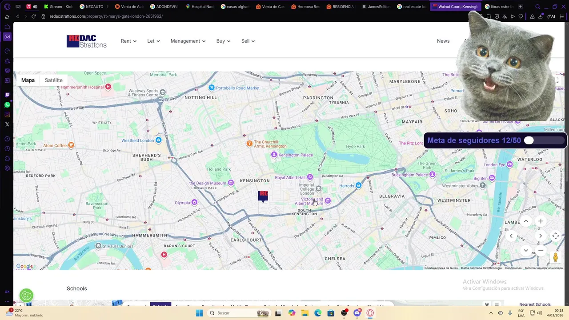
Task: Open WhatsApp in Opera sidebar
Action: point(7,105)
